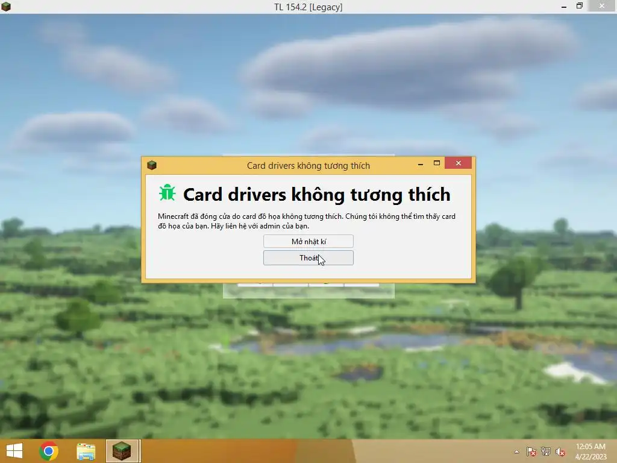Viewport: 617px width, 463px height.
Task: Restore down the TL 154.2 Legacy window
Action: coord(579,6)
